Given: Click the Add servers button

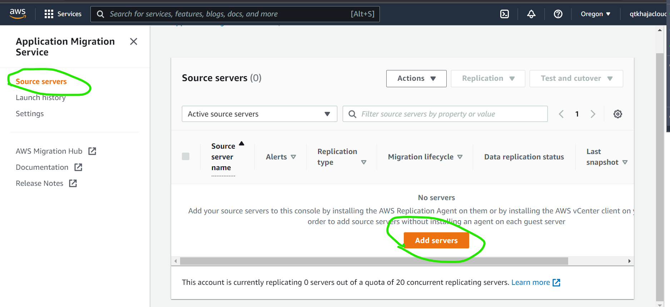Looking at the screenshot, I should (x=436, y=241).
